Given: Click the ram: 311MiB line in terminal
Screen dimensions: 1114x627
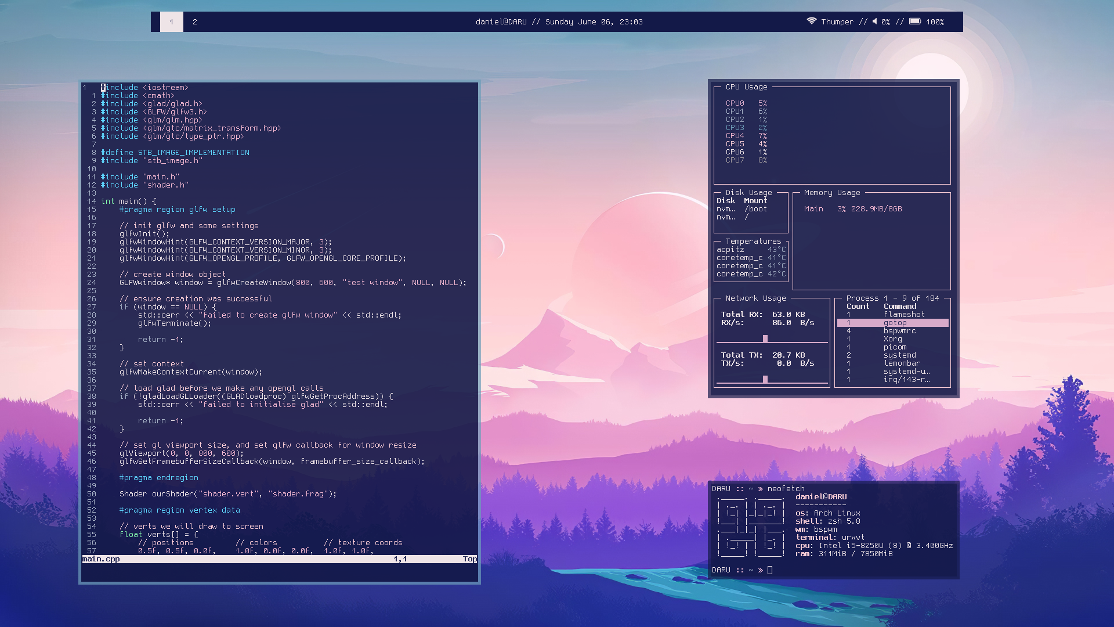Looking at the screenshot, I should pos(844,554).
